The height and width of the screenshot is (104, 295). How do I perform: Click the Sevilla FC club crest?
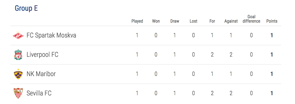click(x=18, y=93)
